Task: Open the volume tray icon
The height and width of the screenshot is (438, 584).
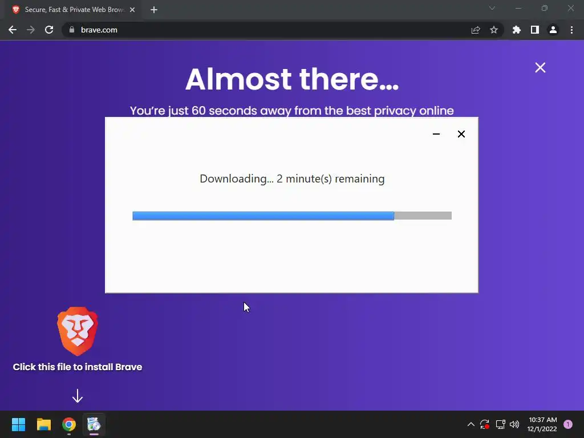Action: pos(514,424)
